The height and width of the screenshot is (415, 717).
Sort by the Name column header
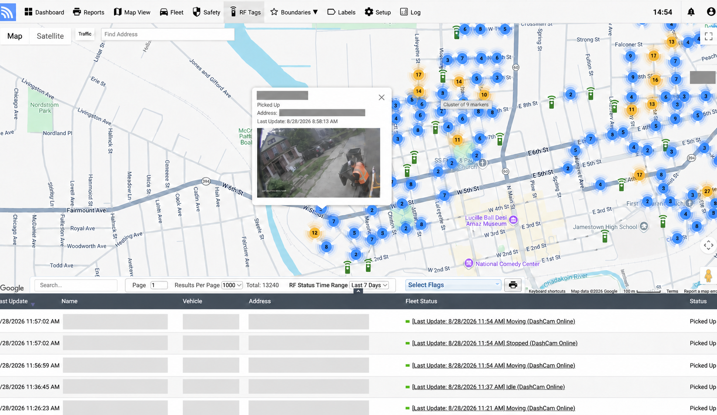tap(69, 301)
